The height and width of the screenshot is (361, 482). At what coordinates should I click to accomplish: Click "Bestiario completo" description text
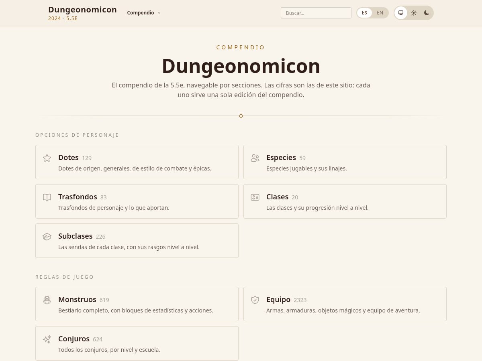[x=136, y=310]
